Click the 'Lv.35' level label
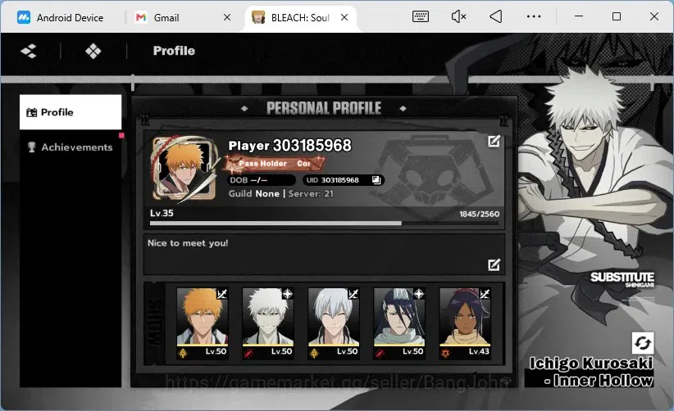 (x=162, y=213)
